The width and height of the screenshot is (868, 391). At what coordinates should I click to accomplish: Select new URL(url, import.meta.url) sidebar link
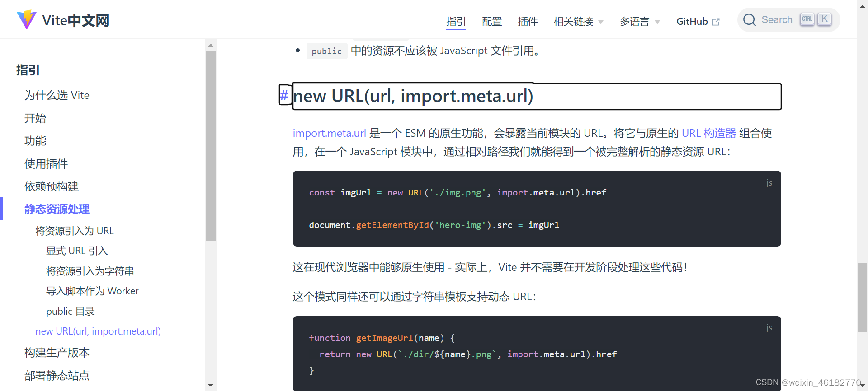98,331
